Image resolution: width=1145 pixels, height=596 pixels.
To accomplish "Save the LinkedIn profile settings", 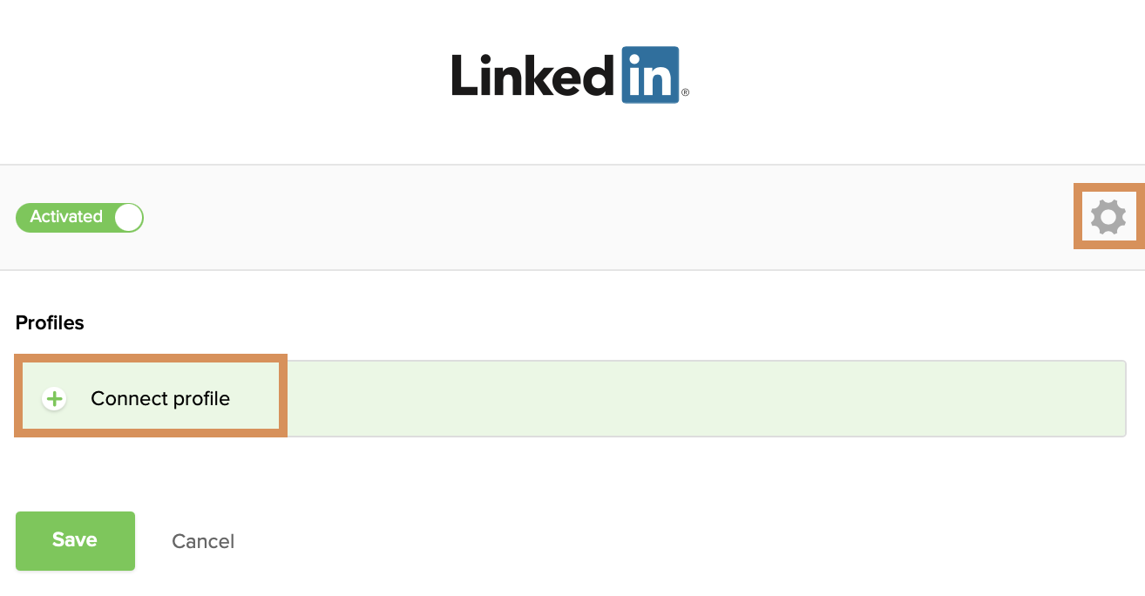I will click(x=75, y=540).
